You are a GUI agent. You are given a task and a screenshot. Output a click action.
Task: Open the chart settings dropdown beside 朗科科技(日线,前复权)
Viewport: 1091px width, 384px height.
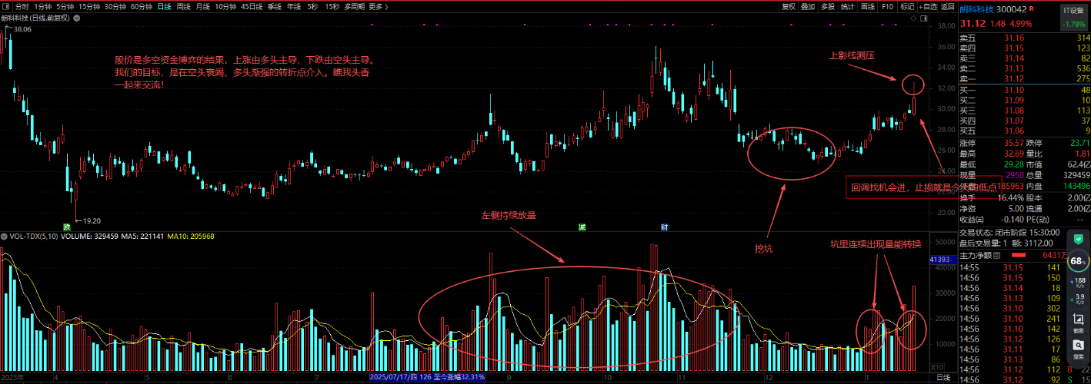[76, 18]
